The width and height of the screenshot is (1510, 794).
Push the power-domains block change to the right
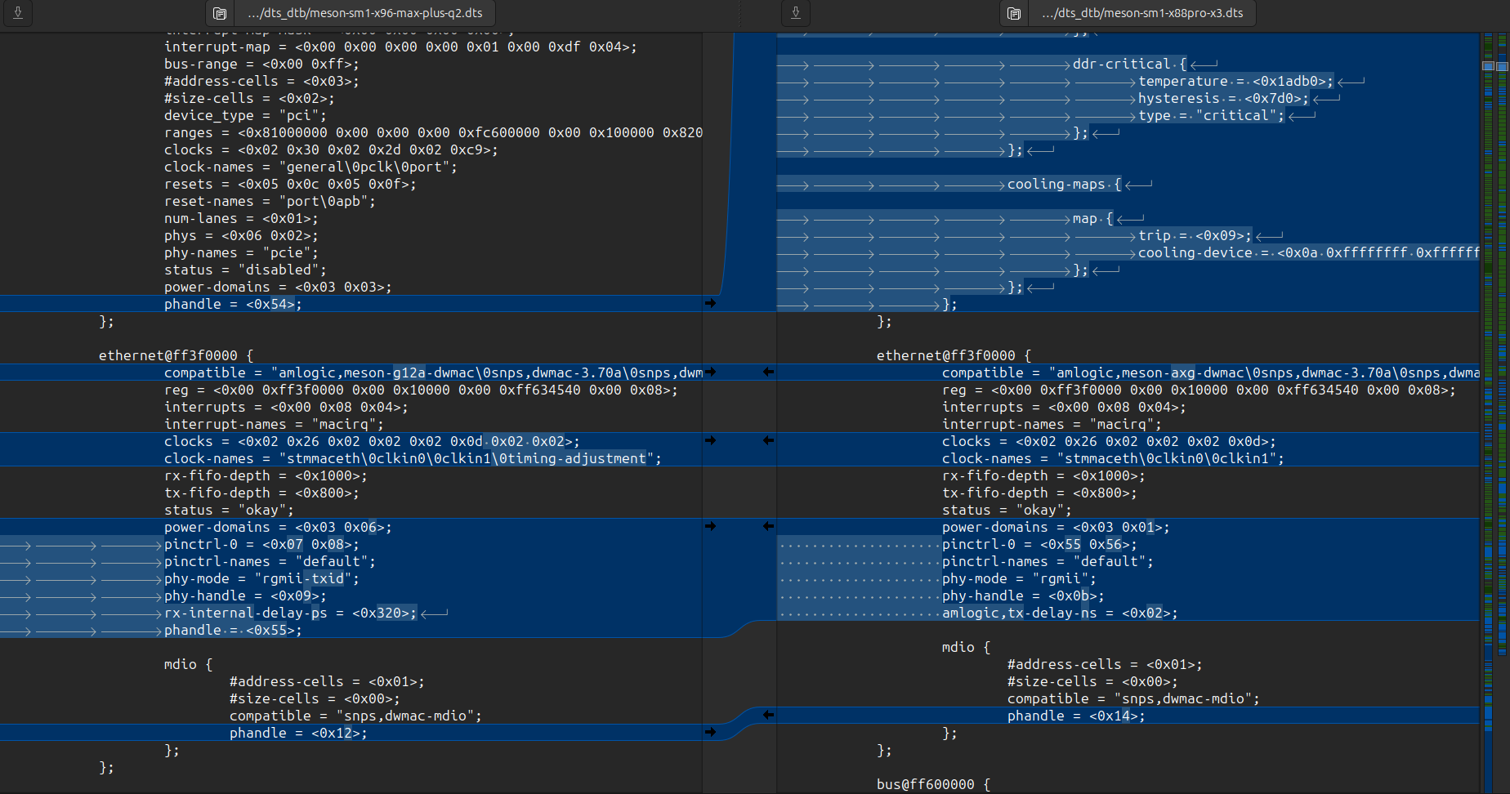710,527
